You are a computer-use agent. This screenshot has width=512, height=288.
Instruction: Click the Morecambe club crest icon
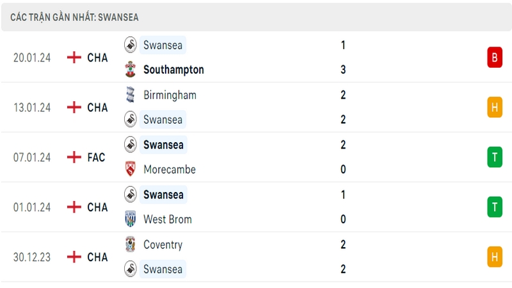click(x=131, y=169)
